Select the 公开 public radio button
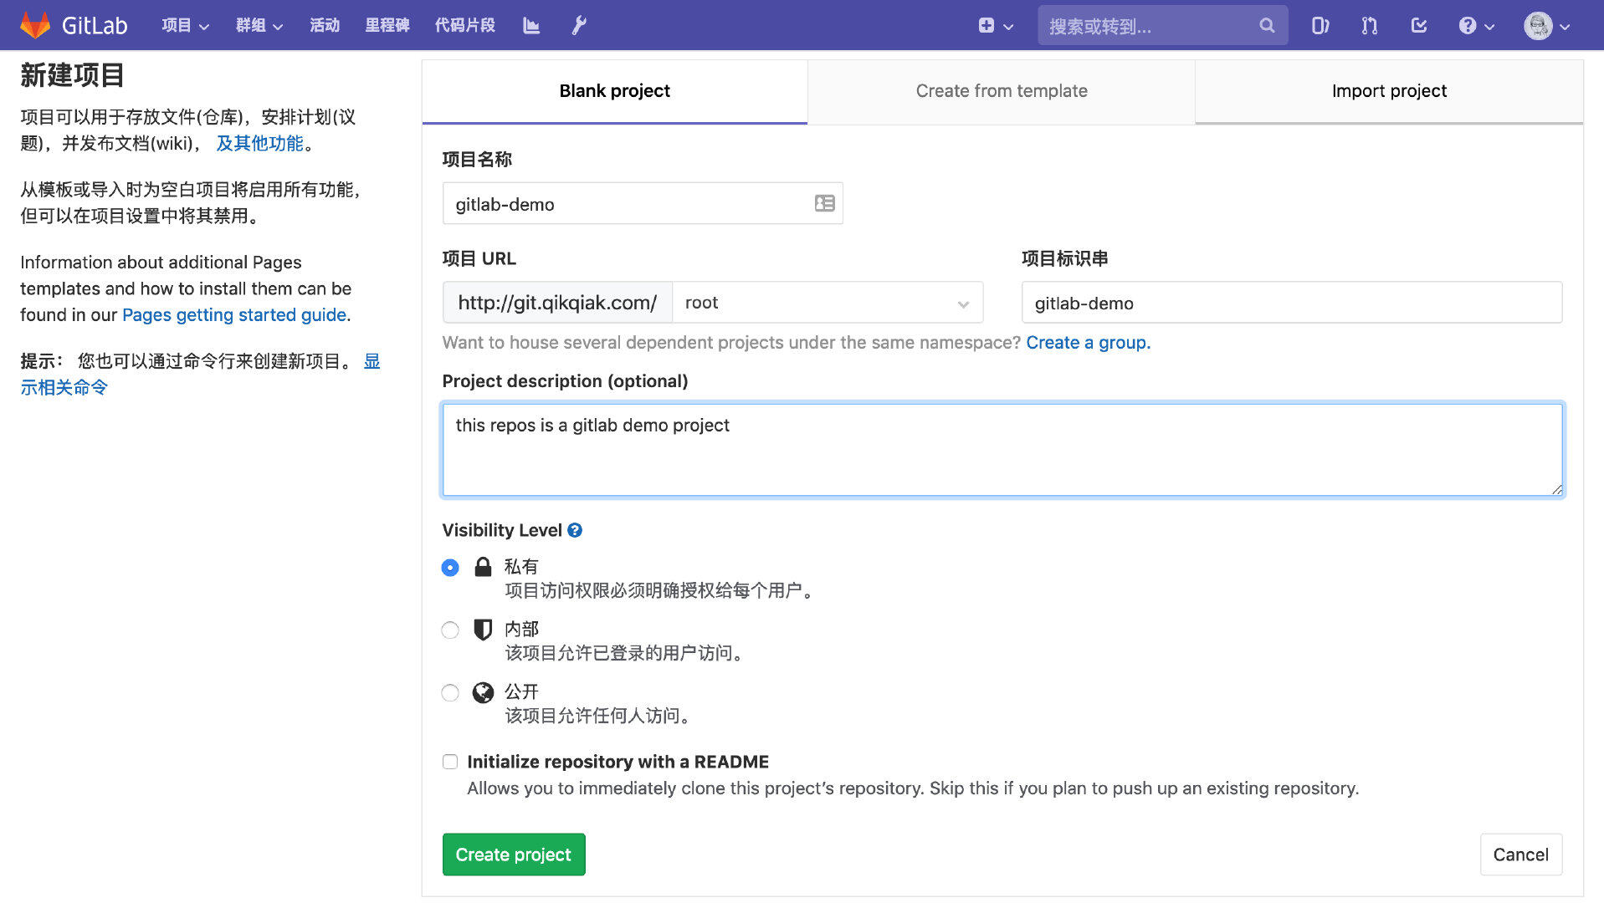Image resolution: width=1604 pixels, height=903 pixels. point(450,693)
